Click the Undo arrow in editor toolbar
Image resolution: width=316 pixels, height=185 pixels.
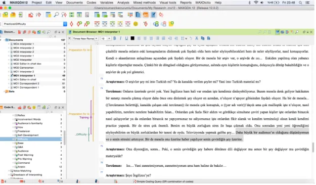pyautogui.click(x=191, y=38)
